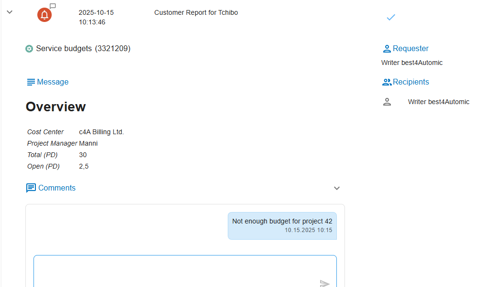Click the 'Customer Report for Tchibo' title
This screenshot has width=478, height=287.
(x=196, y=13)
